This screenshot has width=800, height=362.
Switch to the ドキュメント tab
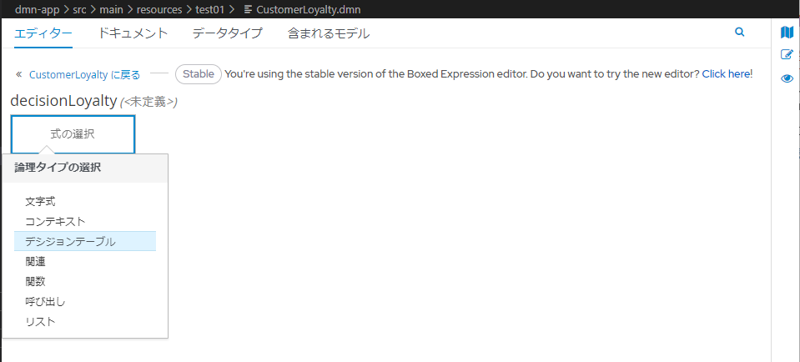(x=132, y=33)
